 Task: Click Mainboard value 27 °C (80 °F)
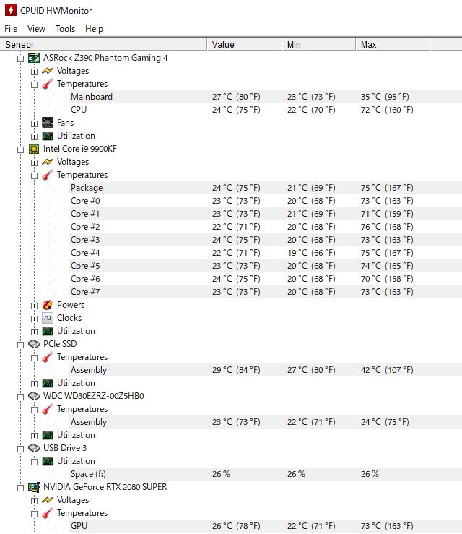pyautogui.click(x=236, y=97)
